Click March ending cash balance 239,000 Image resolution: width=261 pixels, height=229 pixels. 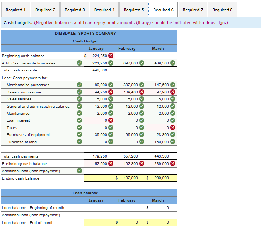point(162,178)
